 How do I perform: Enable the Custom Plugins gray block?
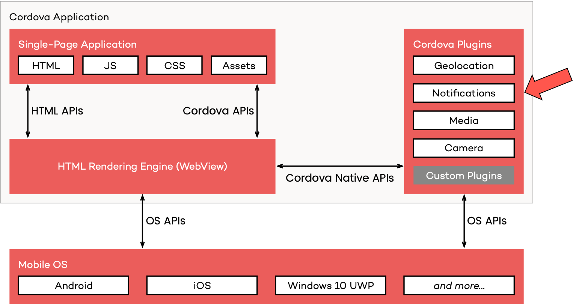point(464,175)
